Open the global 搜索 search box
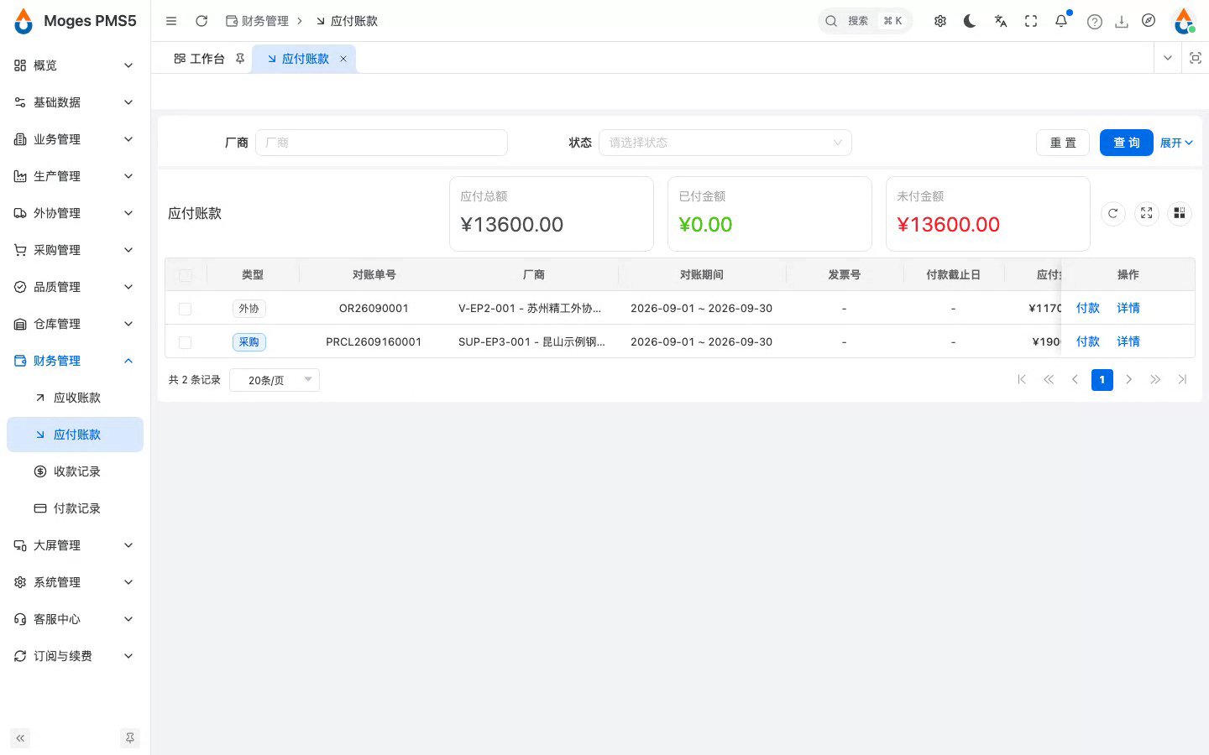Screen dimensions: 1209x755 tap(866, 21)
